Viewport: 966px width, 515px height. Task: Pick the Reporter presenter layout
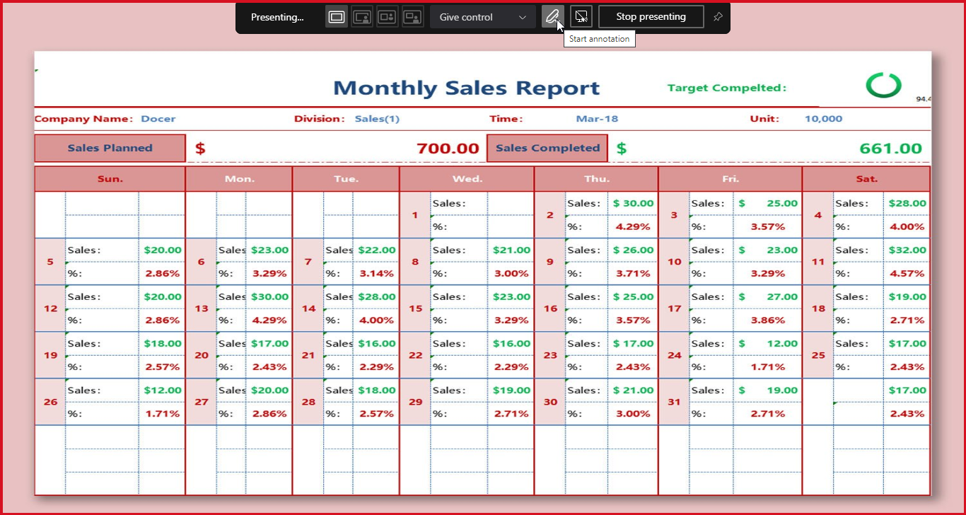412,17
